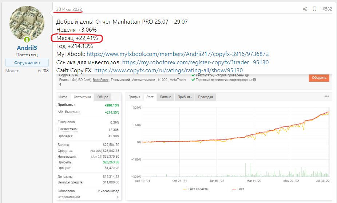Click the Выводы средств value $11,000.00
Viewport: 337px width, 203px height.
click(111, 182)
